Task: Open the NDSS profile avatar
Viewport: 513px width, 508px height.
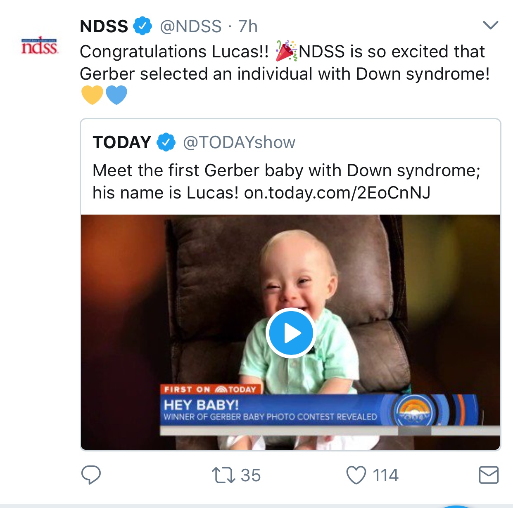Action: (x=40, y=46)
